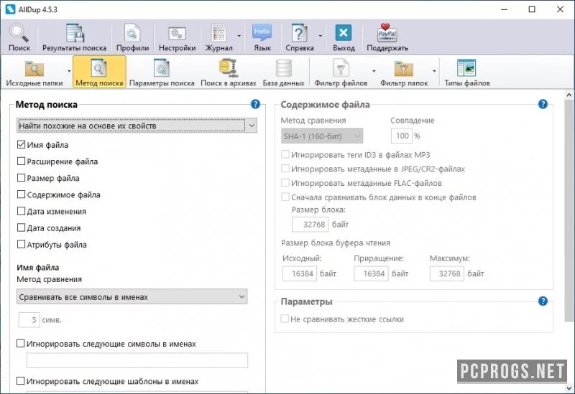Open the База данных icon
The height and width of the screenshot is (394, 575).
click(283, 72)
